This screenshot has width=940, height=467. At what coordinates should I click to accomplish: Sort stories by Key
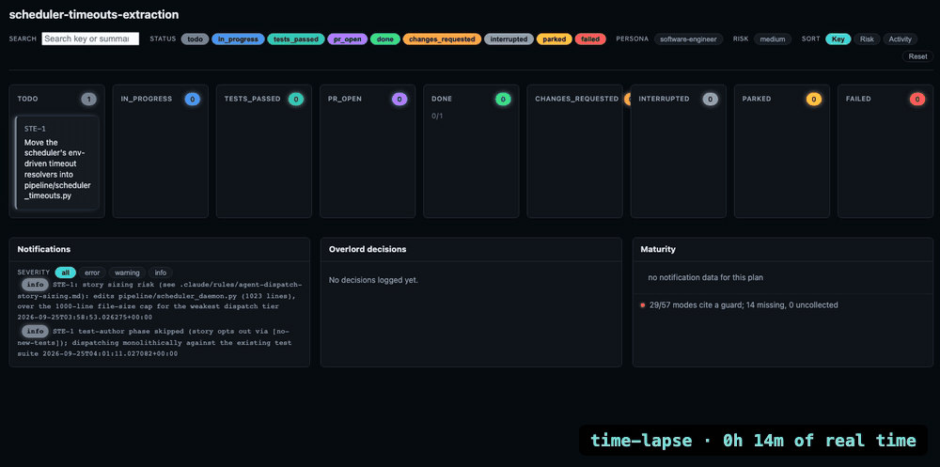click(838, 39)
